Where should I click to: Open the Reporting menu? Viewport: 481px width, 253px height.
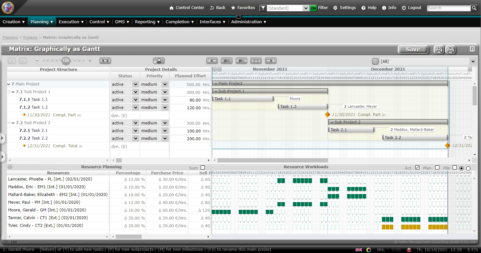(147, 22)
